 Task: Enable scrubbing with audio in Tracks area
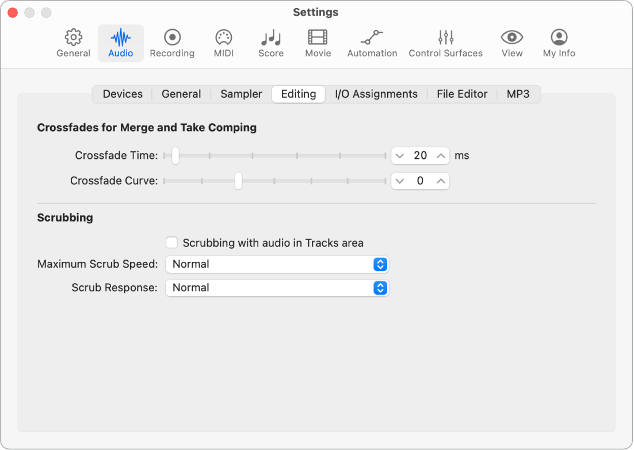pos(171,242)
